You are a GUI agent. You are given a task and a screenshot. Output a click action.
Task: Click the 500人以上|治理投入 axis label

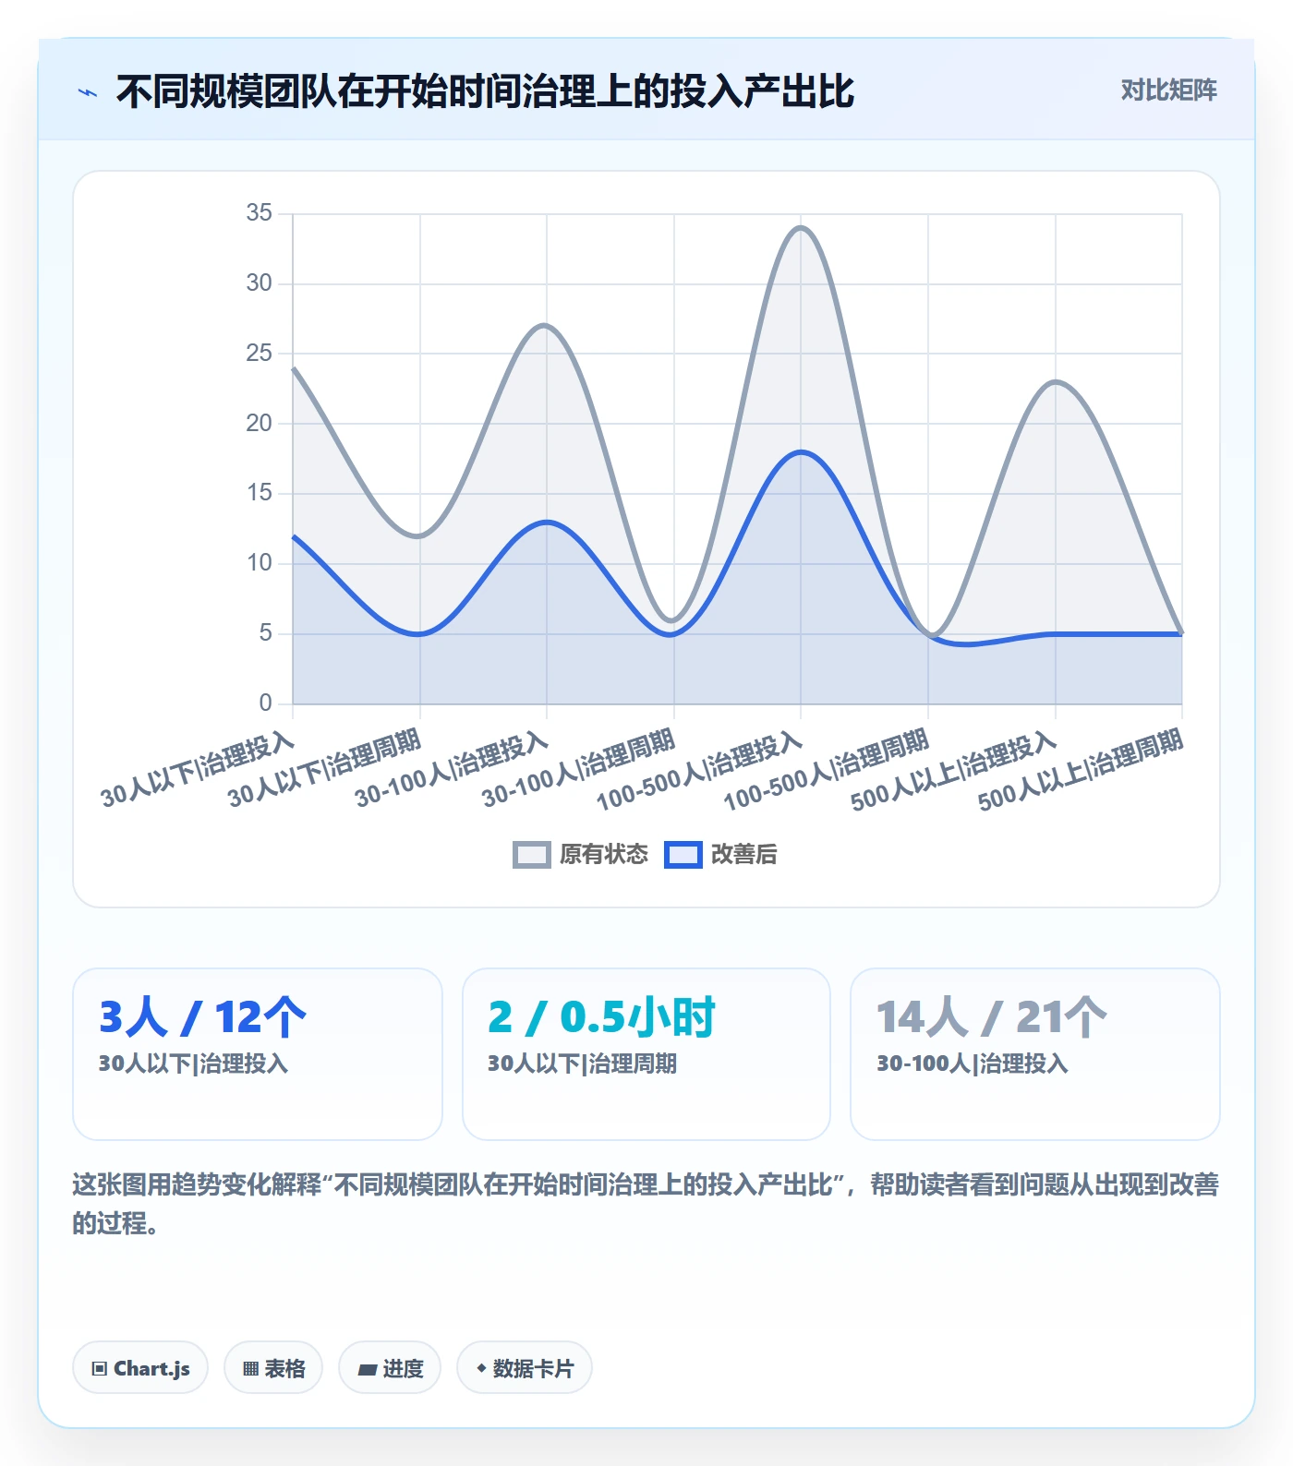click(954, 772)
